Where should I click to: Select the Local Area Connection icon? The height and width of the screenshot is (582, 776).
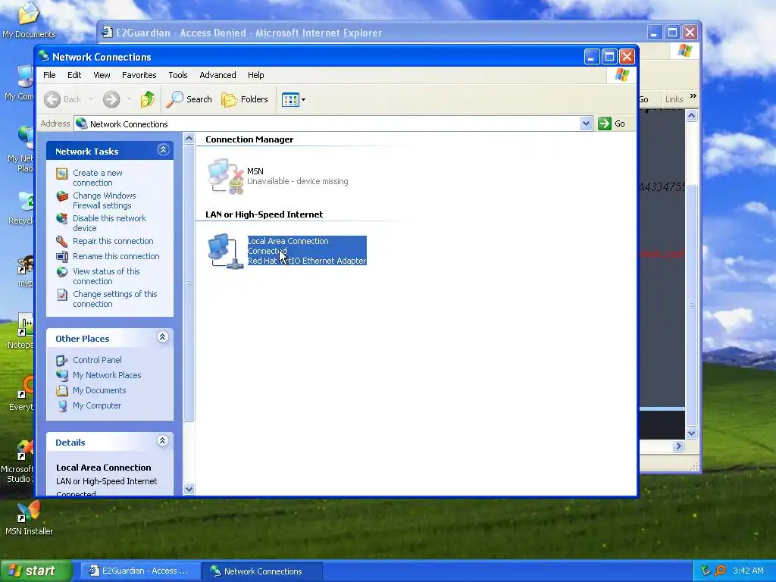coord(225,251)
